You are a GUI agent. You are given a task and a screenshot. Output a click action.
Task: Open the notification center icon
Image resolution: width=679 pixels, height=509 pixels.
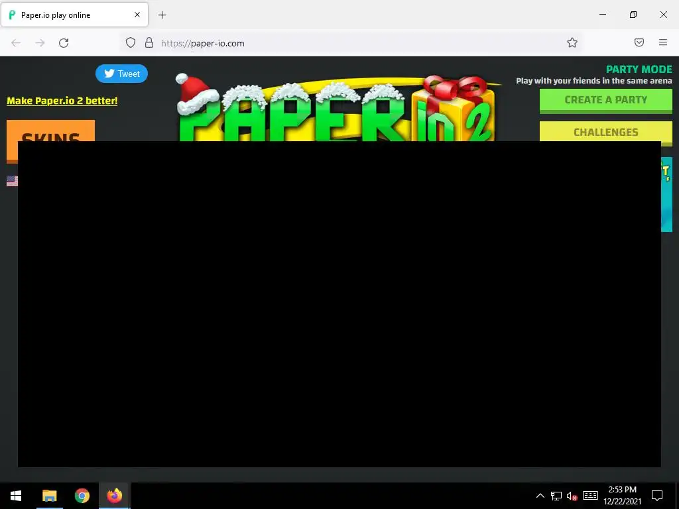[x=657, y=496]
